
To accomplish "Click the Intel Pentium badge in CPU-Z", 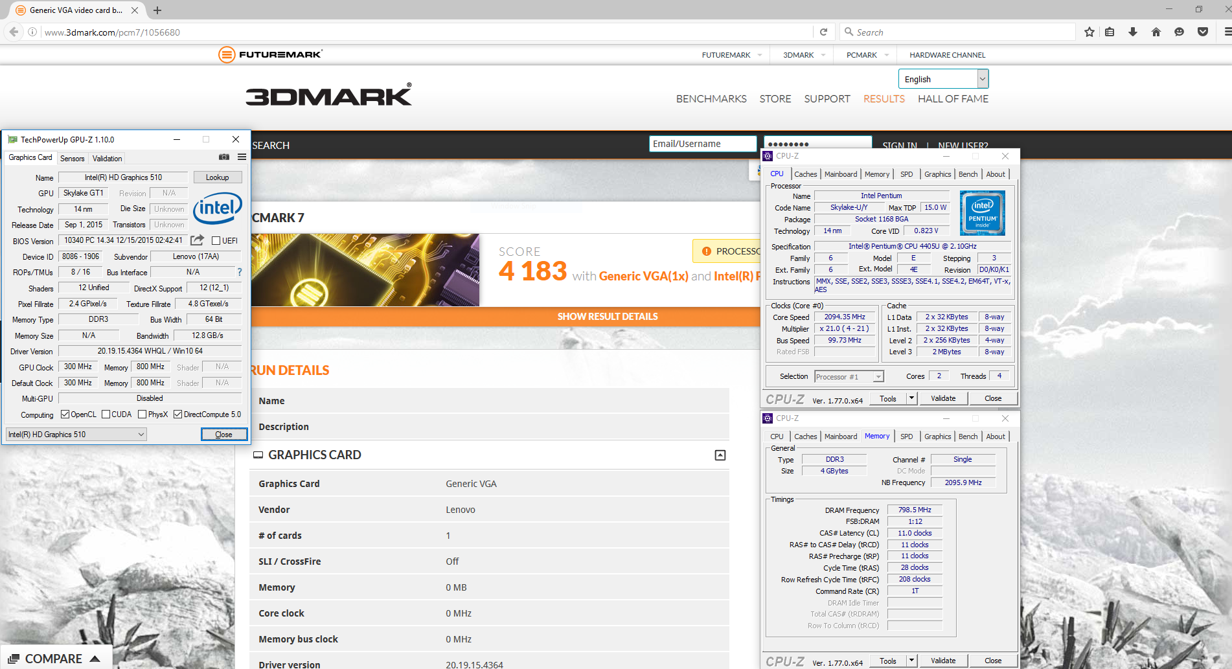I will pyautogui.click(x=982, y=213).
